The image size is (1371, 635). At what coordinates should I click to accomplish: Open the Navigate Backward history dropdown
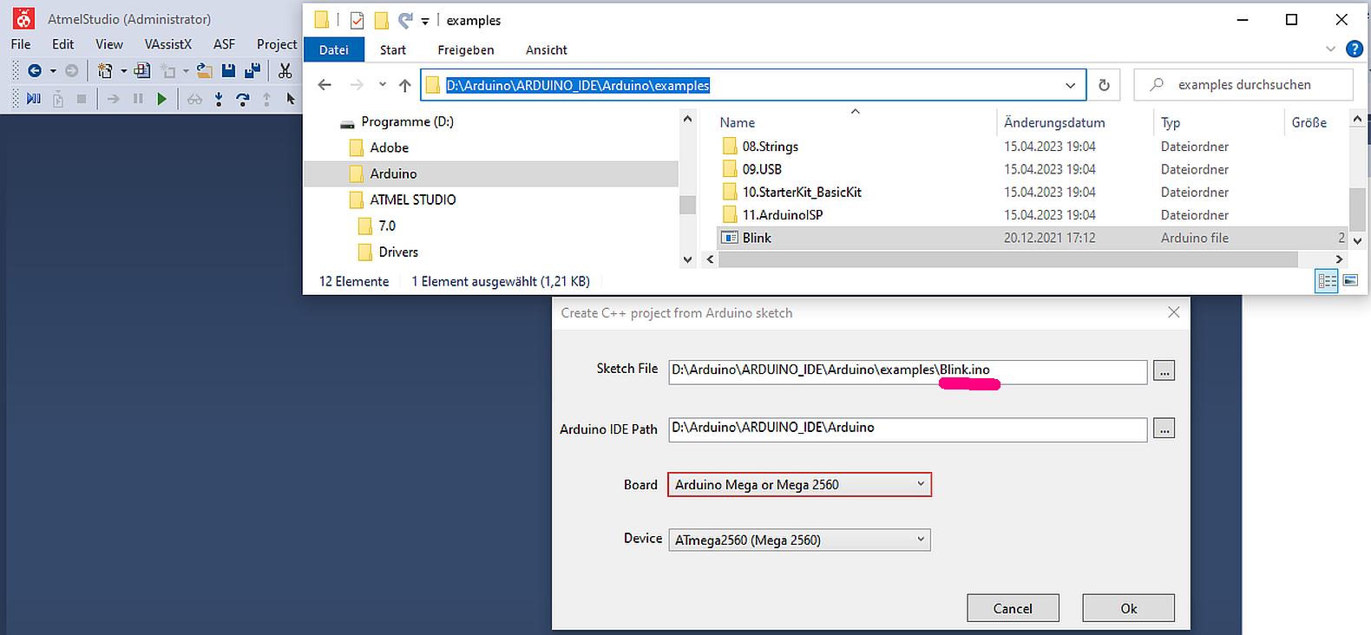53,71
